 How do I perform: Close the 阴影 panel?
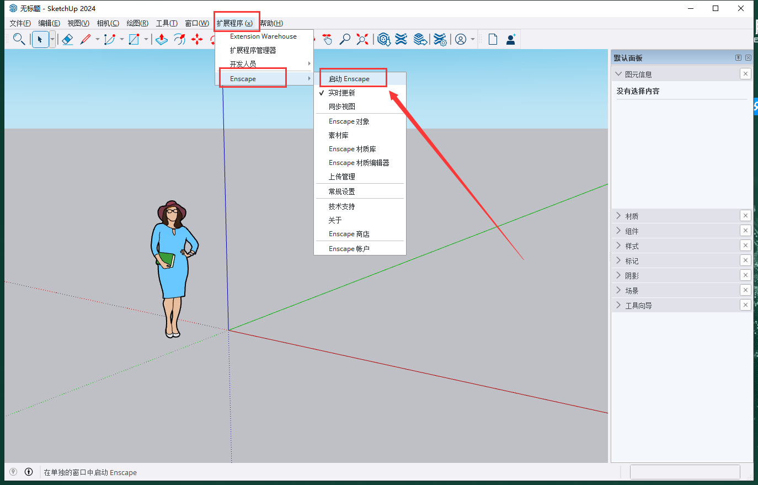[745, 275]
